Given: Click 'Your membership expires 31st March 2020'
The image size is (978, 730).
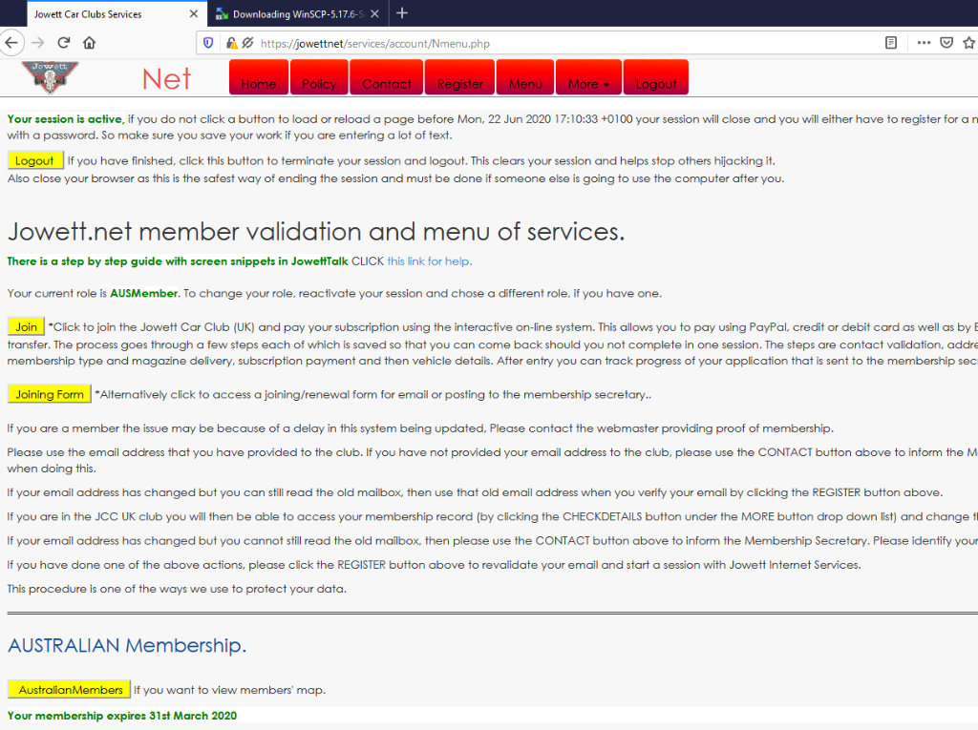Looking at the screenshot, I should [122, 716].
